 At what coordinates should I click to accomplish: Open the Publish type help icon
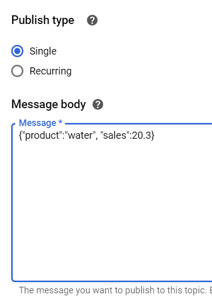click(x=93, y=20)
